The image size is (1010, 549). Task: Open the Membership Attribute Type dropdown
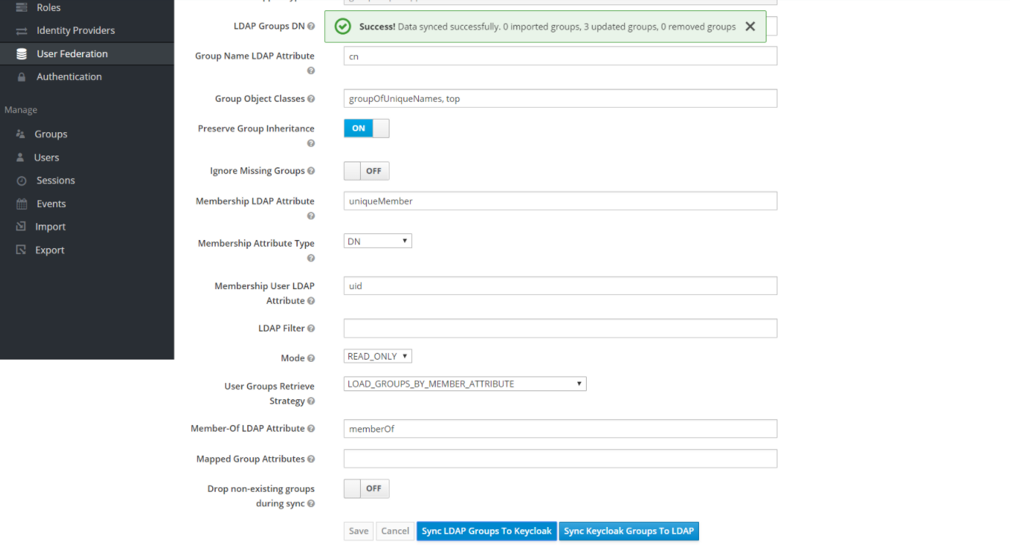(378, 241)
